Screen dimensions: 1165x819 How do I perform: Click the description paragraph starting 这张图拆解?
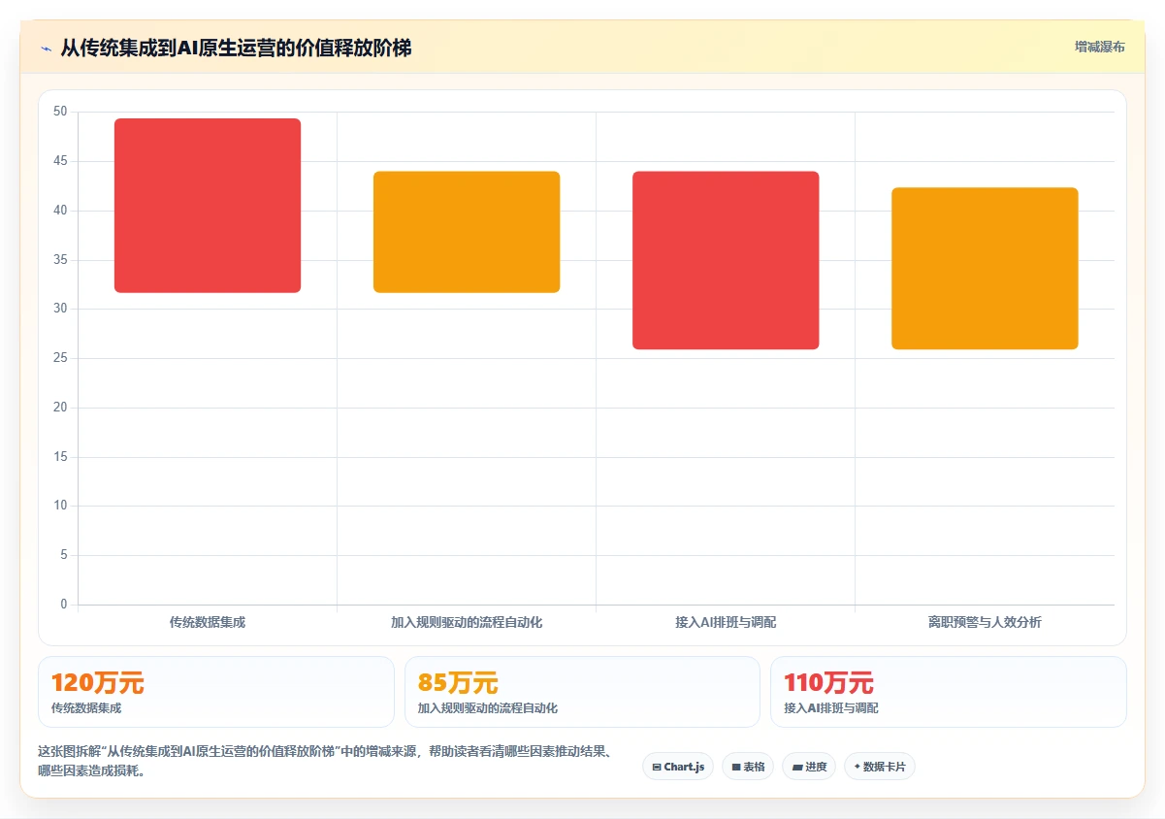(325, 761)
